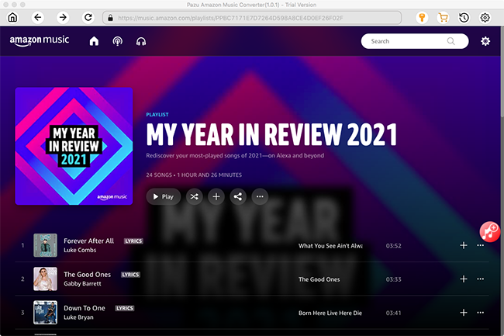The height and width of the screenshot is (336, 504).
Task: Open song title Forever After All
Action: point(88,241)
